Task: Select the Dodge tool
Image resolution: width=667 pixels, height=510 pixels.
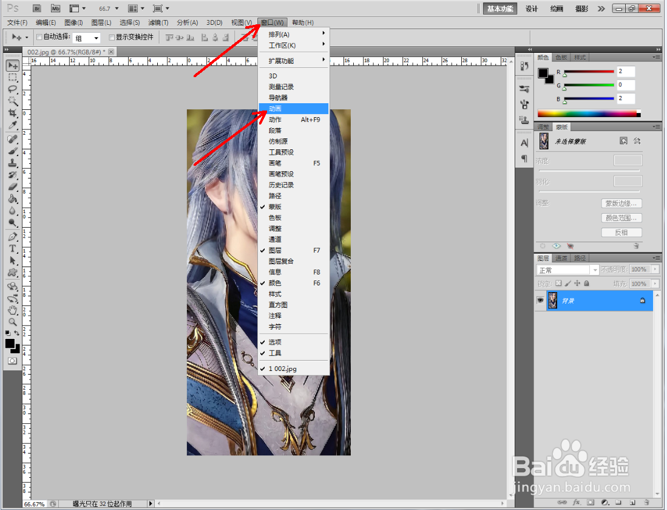Action: coord(12,223)
